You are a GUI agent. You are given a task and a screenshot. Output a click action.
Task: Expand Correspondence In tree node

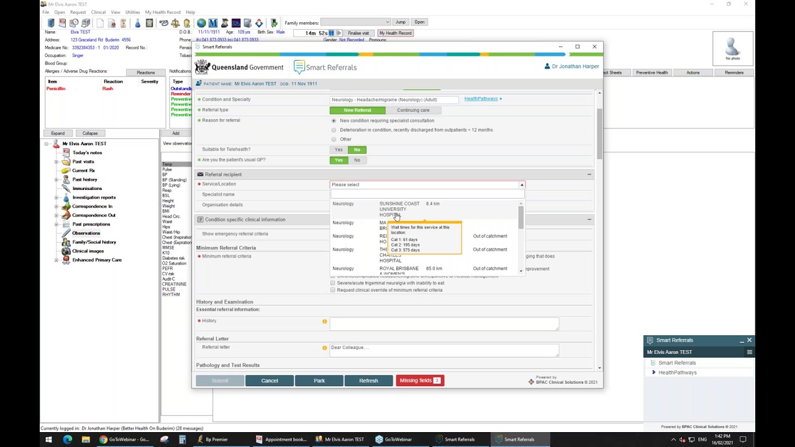click(x=57, y=206)
